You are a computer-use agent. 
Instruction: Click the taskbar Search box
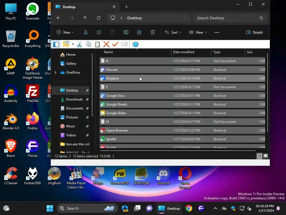[87, 208]
